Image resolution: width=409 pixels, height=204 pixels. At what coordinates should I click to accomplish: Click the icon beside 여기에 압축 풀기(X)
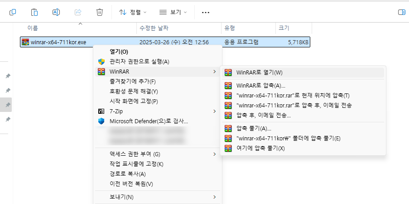(x=228, y=148)
